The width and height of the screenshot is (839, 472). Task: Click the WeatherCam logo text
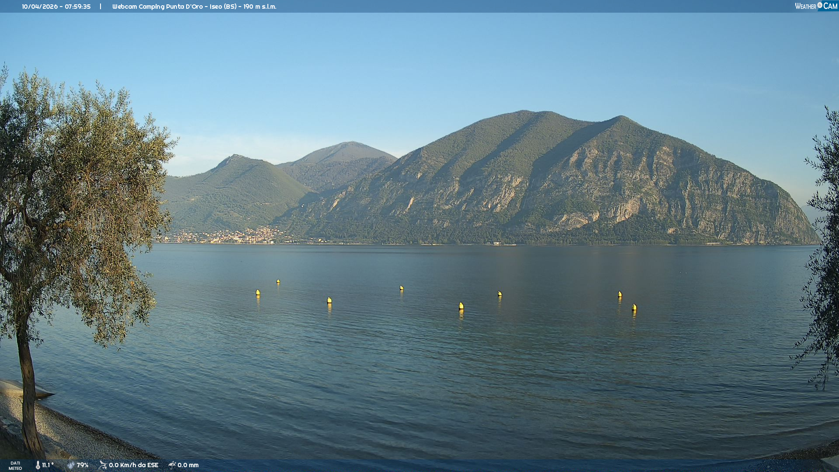tap(805, 6)
